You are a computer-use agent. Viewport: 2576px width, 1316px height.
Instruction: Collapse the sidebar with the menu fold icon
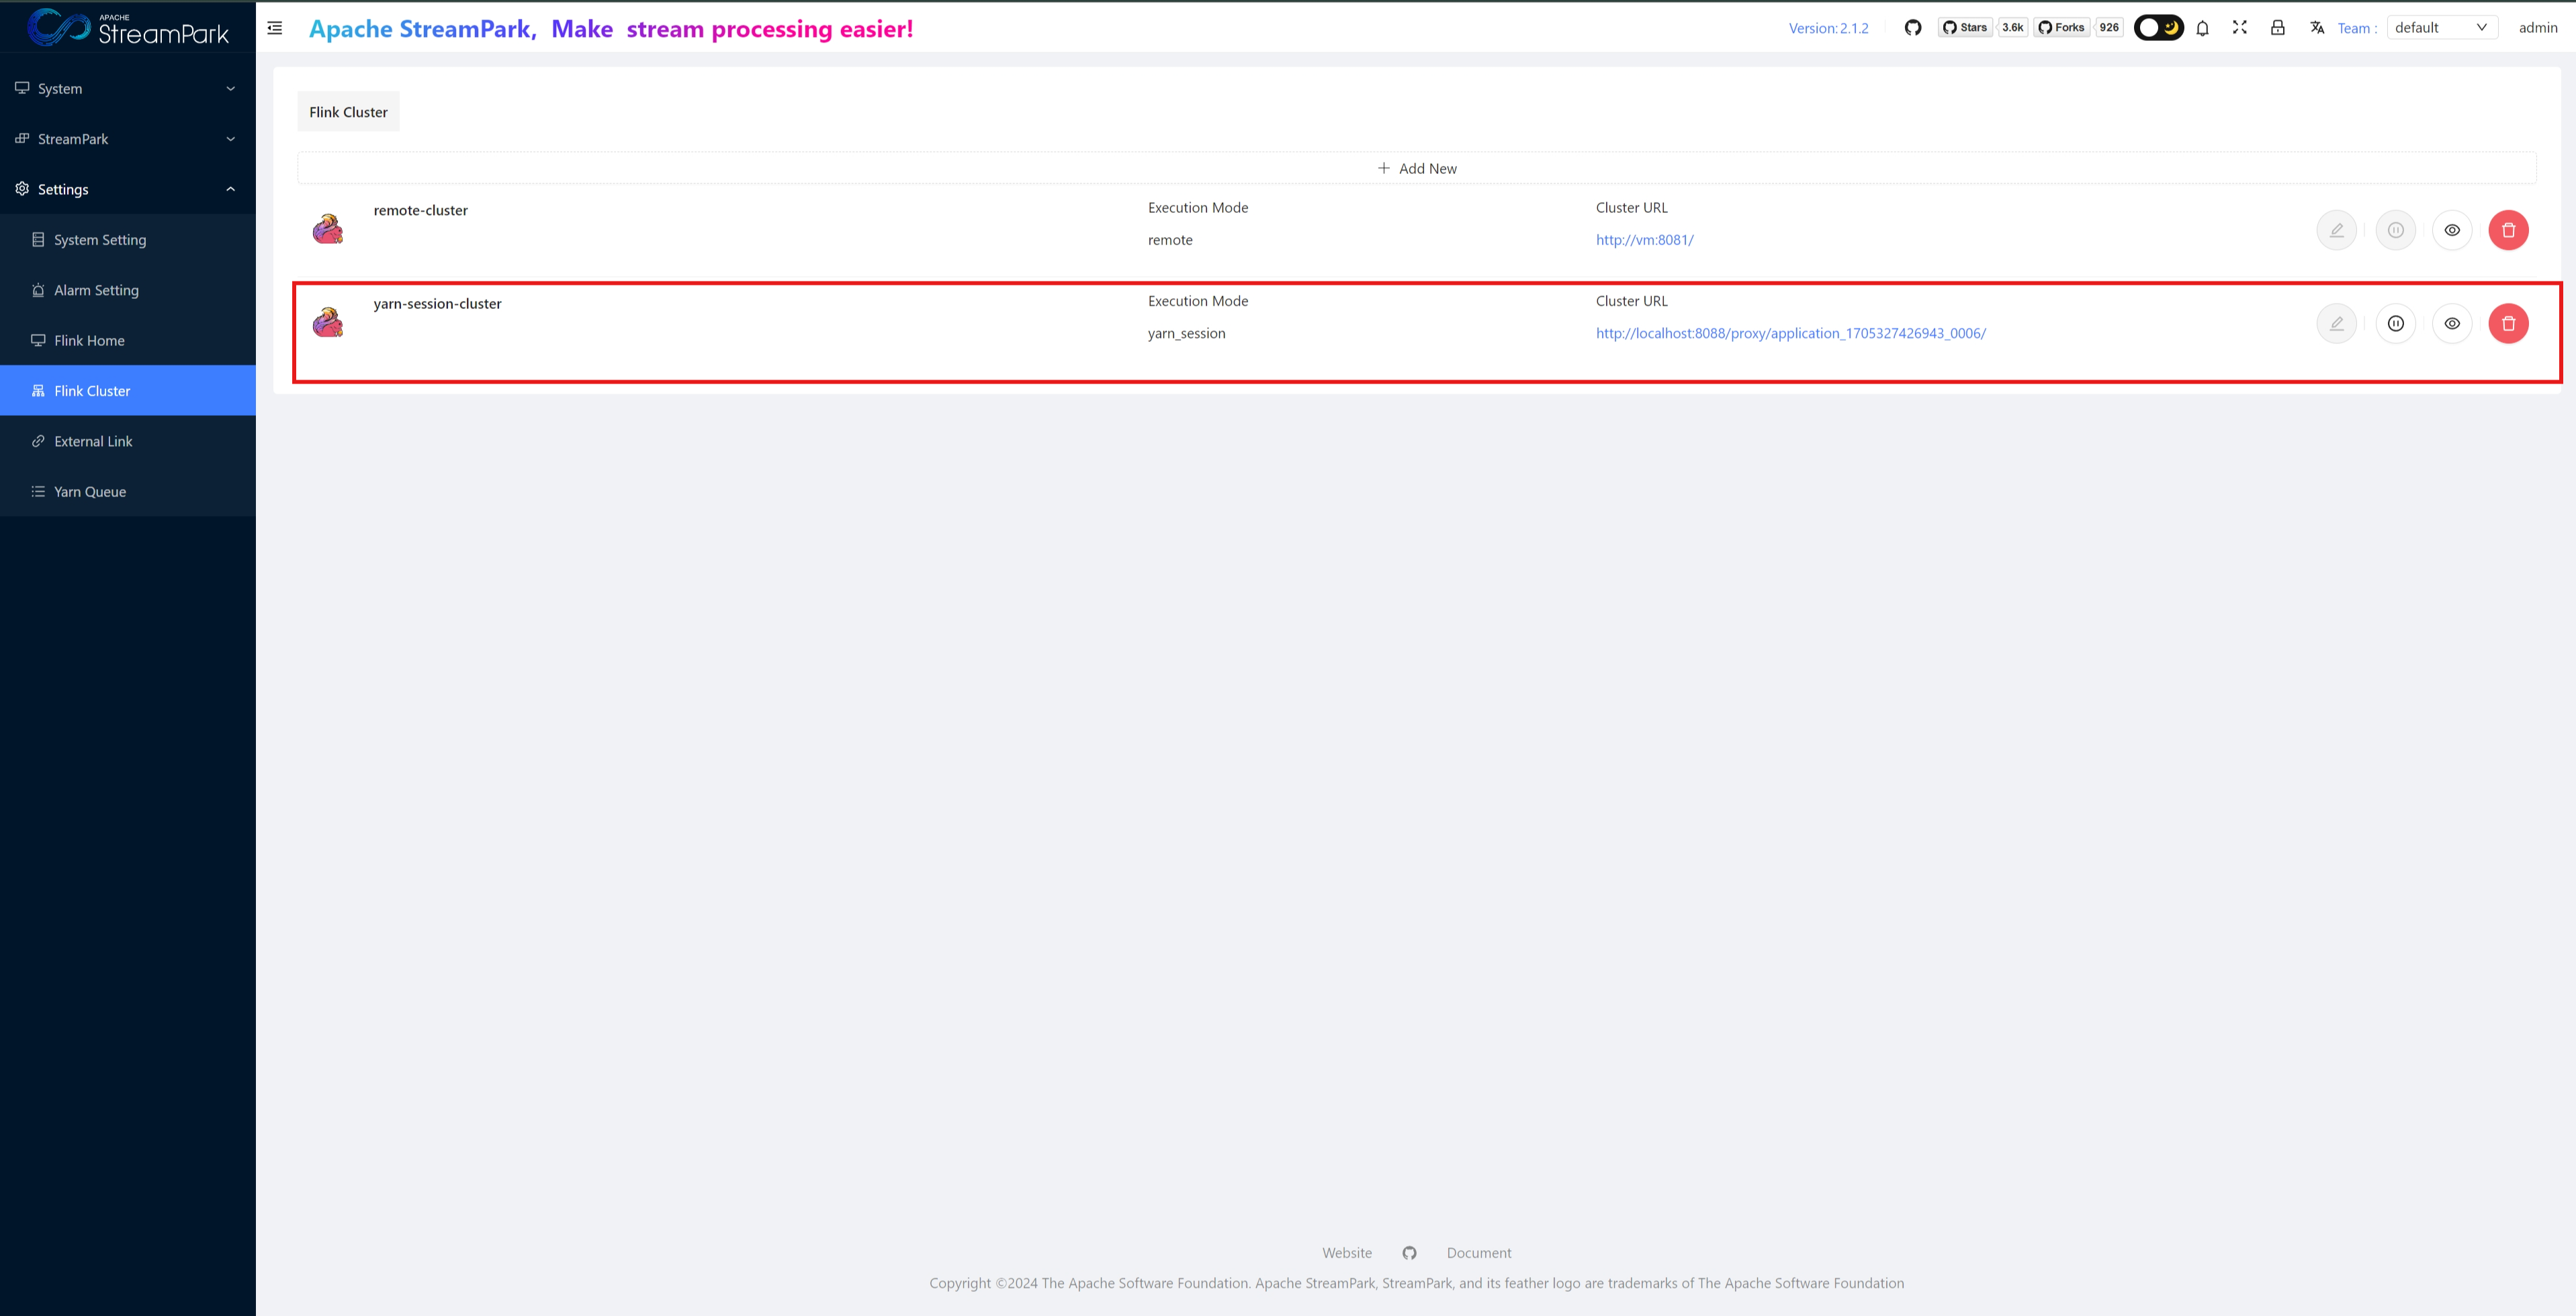[x=275, y=28]
